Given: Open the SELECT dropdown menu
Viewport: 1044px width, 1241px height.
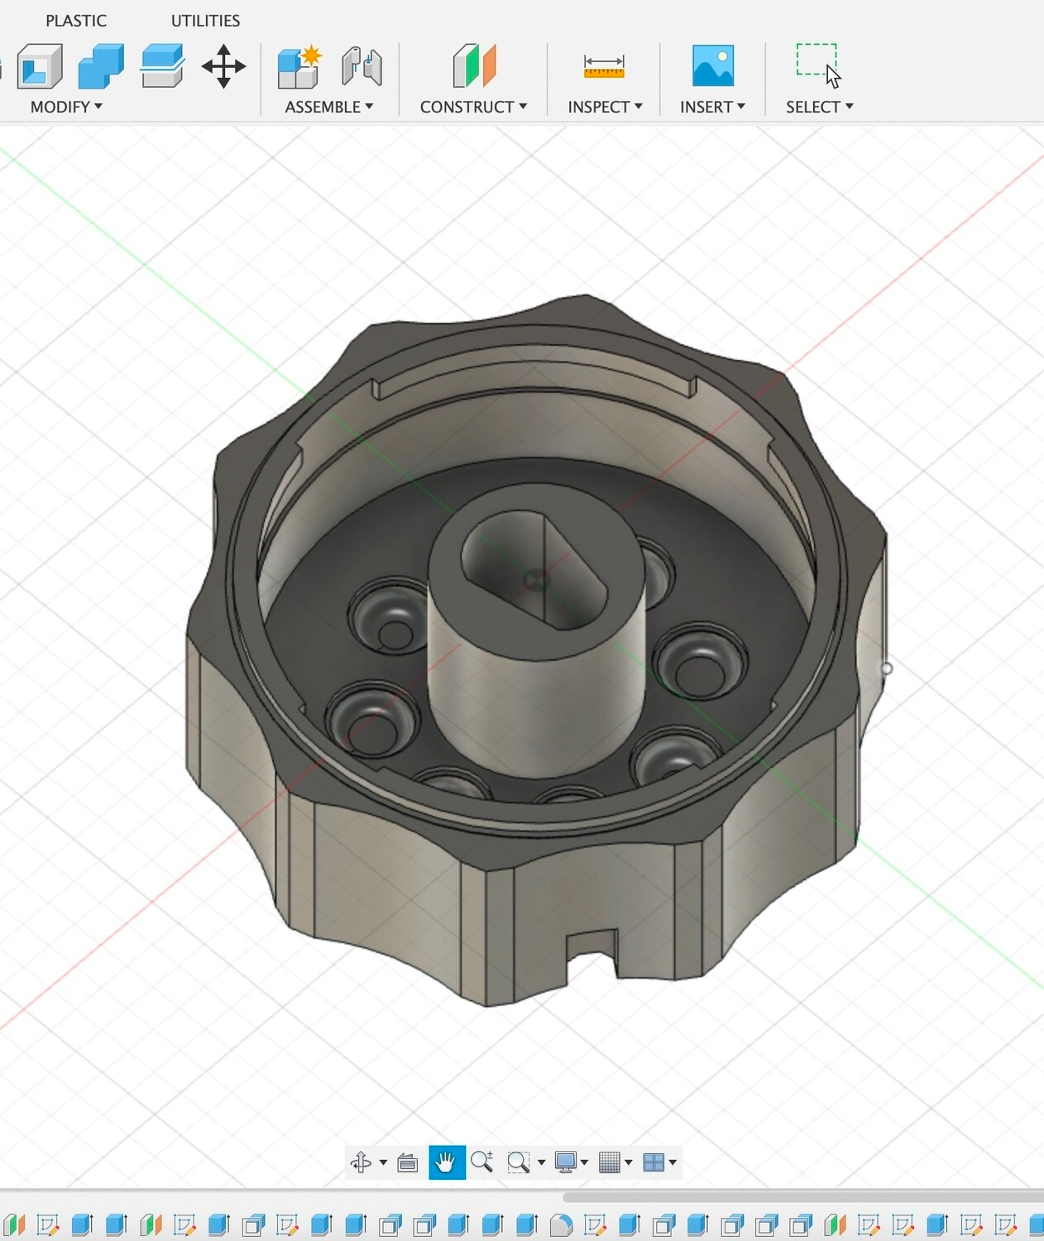Looking at the screenshot, I should click(x=819, y=107).
